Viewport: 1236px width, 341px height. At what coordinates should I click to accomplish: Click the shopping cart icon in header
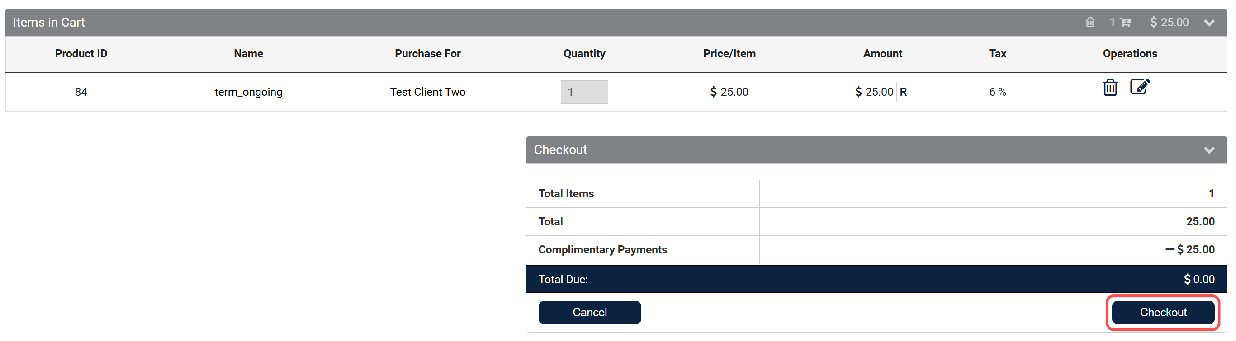pos(1126,23)
